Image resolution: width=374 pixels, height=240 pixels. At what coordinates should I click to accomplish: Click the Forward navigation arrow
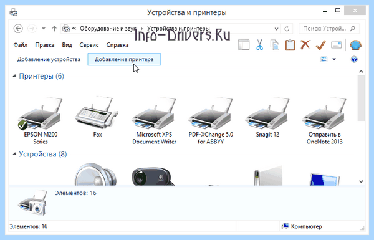tap(32, 29)
